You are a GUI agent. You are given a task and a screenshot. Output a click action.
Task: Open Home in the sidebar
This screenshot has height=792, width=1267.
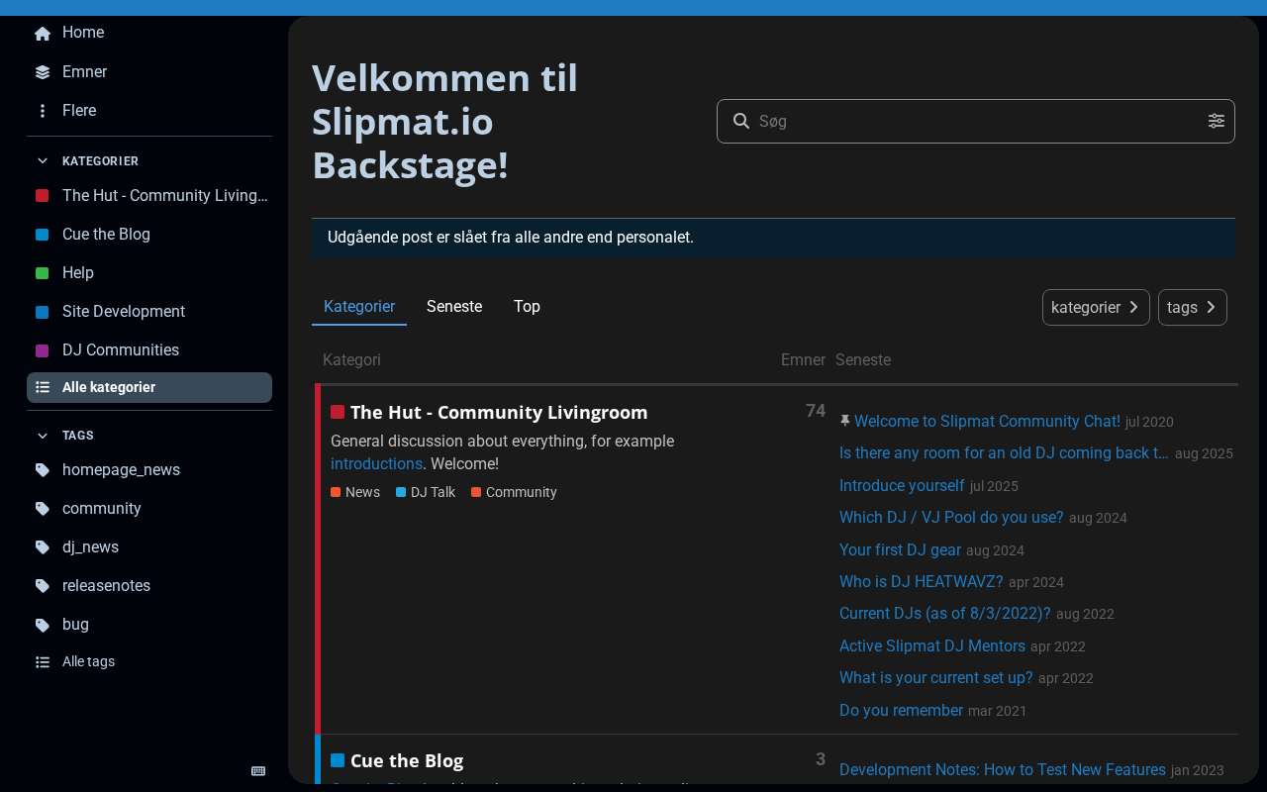[x=149, y=34]
